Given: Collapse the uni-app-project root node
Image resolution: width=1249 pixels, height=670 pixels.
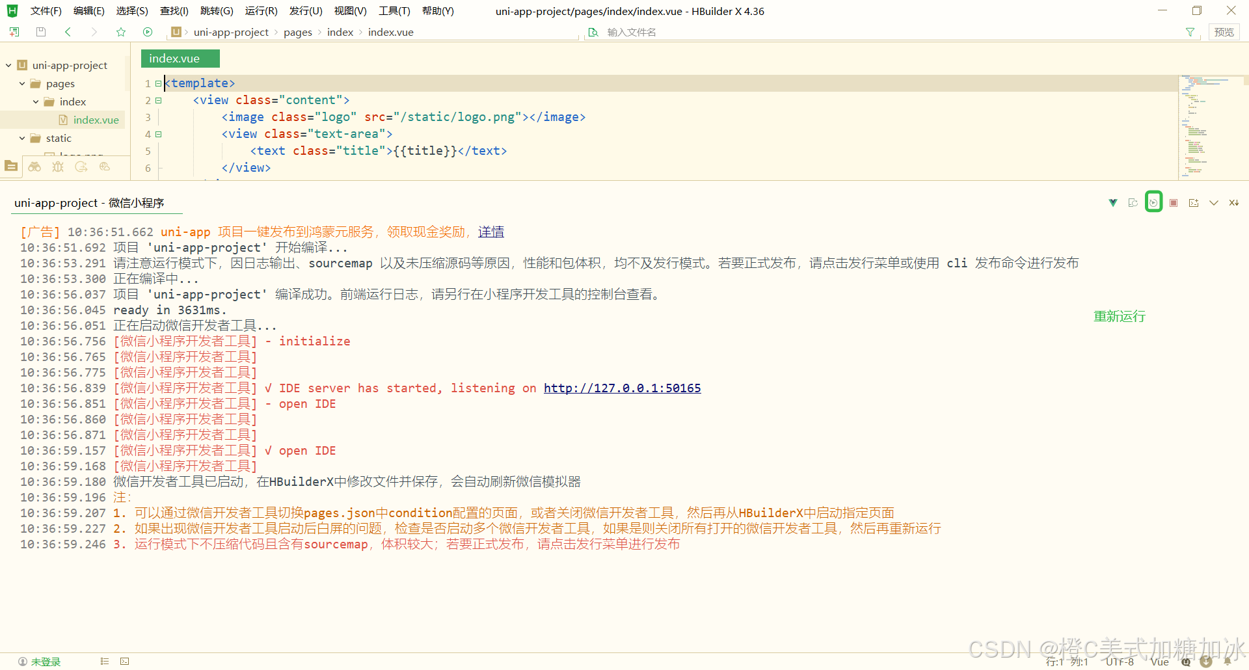Looking at the screenshot, I should coord(8,65).
